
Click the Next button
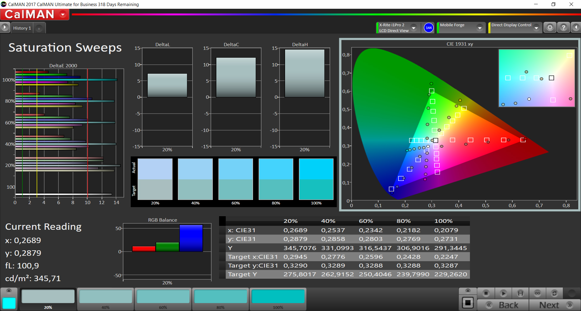[555, 305]
